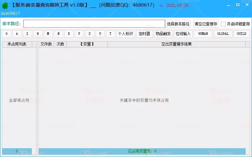Open the 定时器 query button
Image resolution: width=252 pixels, height=157 pixels.
point(145,34)
